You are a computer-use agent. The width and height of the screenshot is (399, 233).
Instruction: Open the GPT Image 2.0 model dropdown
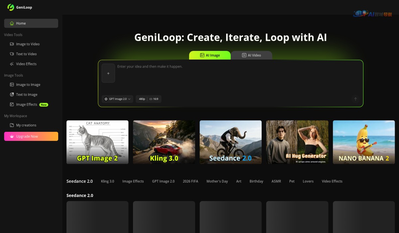click(x=117, y=99)
